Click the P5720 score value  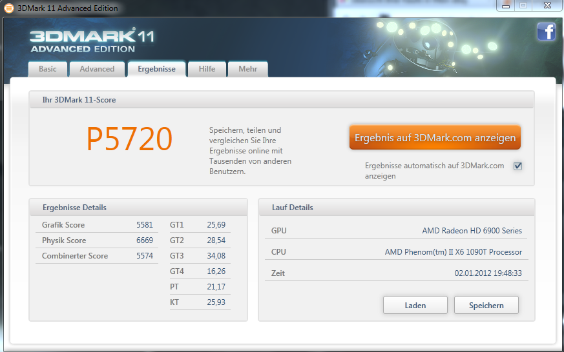129,139
